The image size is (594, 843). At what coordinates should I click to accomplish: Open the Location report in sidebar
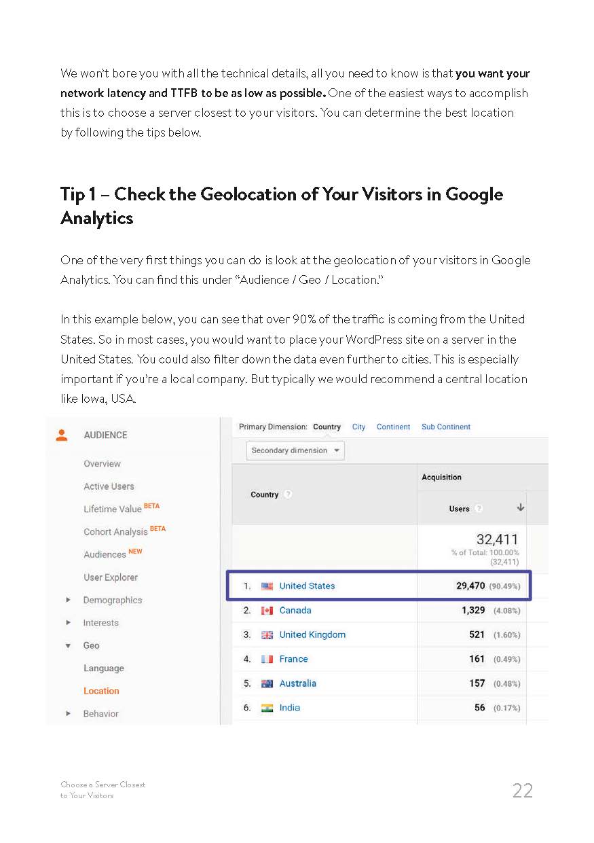tap(101, 692)
